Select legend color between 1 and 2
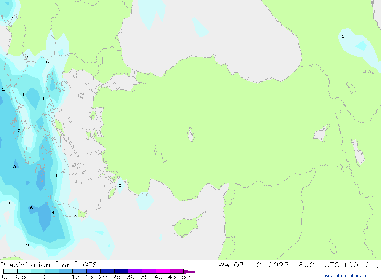 [x=38, y=271]
